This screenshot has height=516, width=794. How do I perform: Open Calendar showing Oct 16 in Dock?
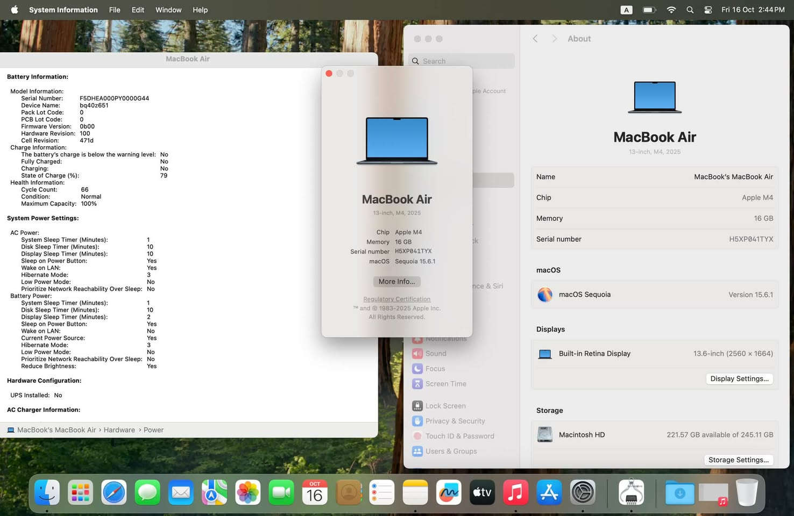click(315, 492)
